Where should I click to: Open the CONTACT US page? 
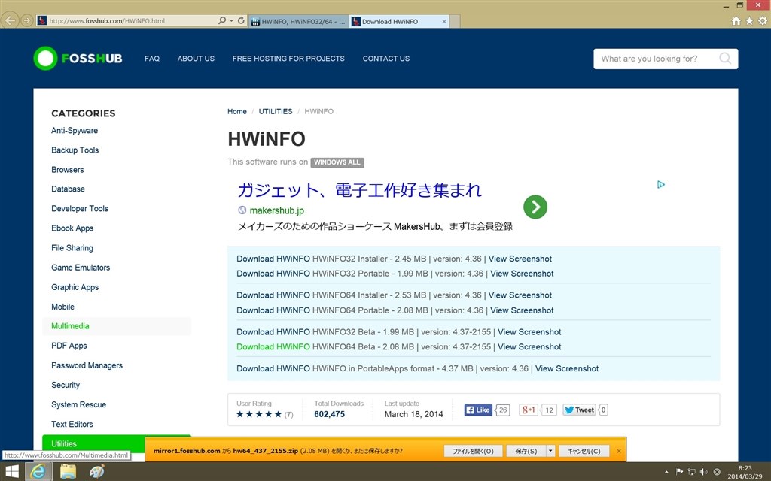pos(386,59)
